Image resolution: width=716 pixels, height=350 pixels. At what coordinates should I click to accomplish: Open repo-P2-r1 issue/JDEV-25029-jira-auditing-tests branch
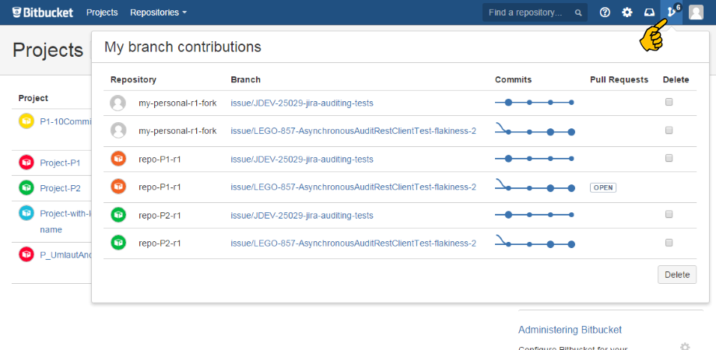point(302,215)
